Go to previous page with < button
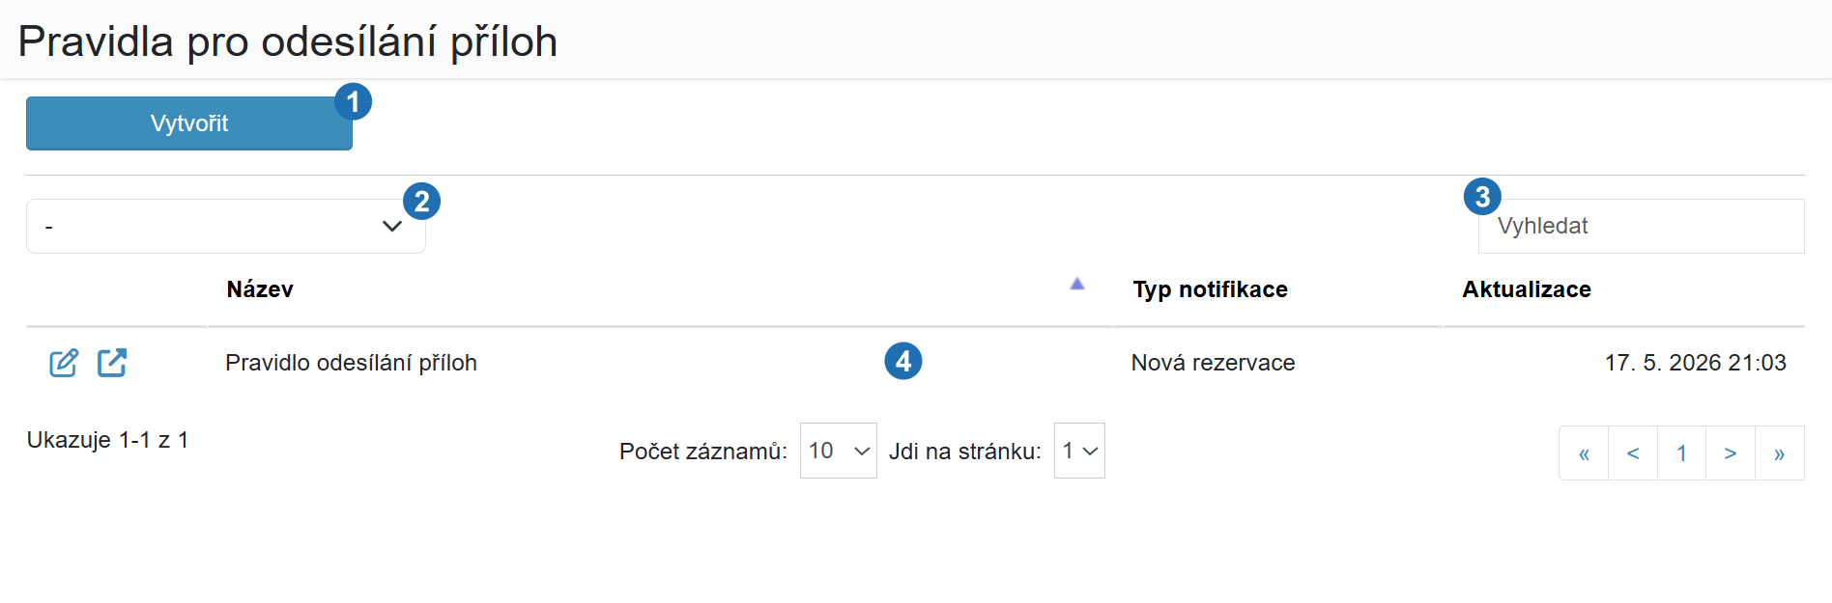The image size is (1832, 603). (x=1633, y=453)
